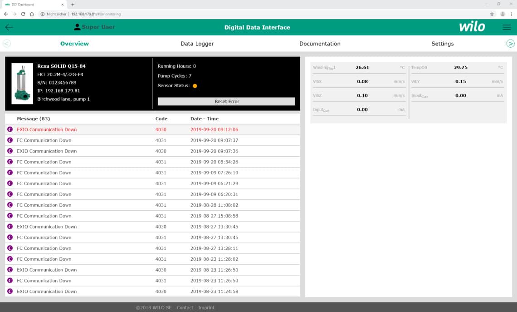Select FC Communication Down at 2019-08-23 11:28:02
The width and height of the screenshot is (517, 312).
pyautogui.click(x=153, y=259)
